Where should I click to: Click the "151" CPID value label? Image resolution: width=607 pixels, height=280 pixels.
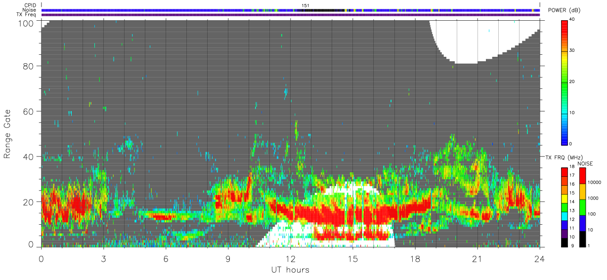coord(305,5)
